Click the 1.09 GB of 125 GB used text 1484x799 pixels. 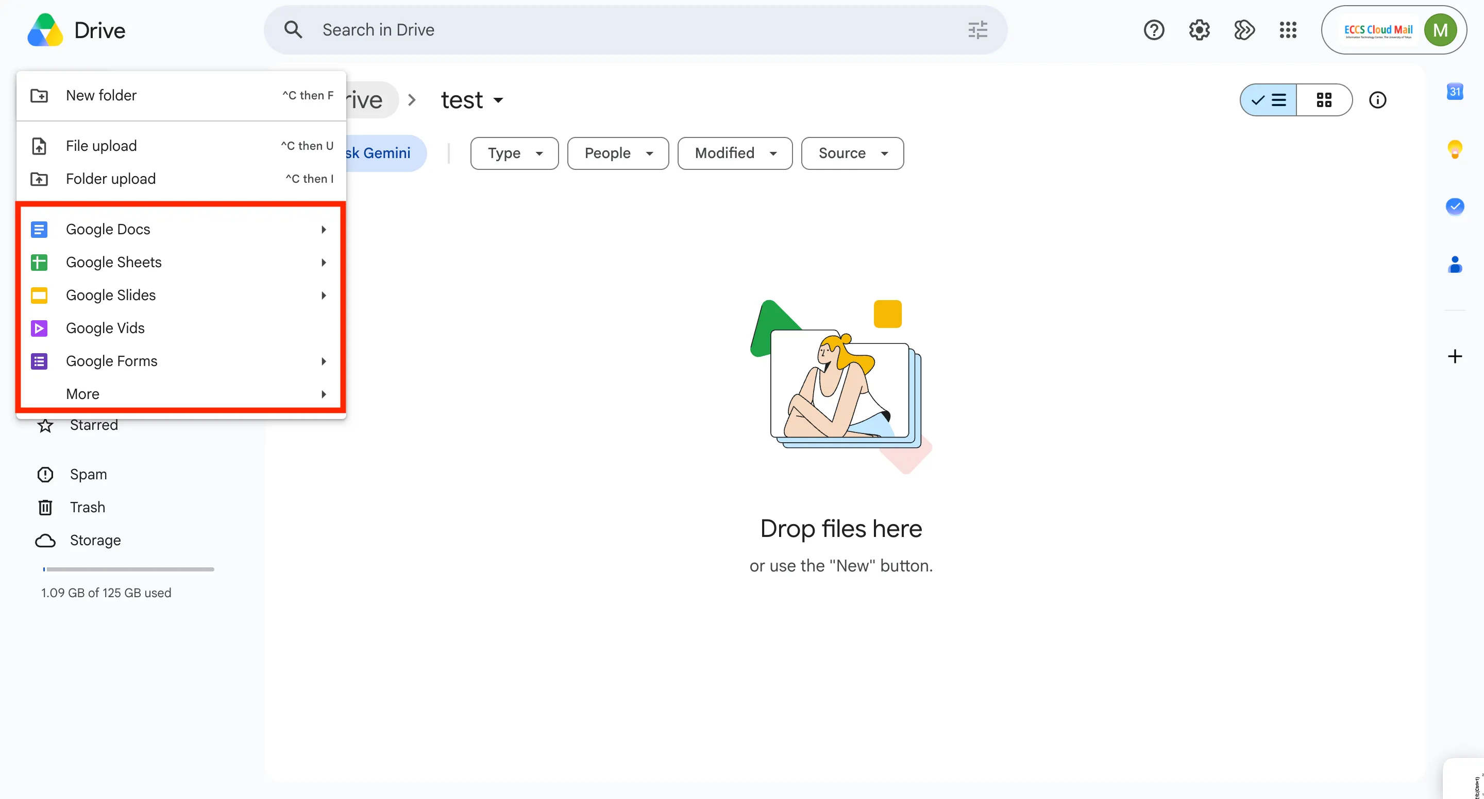106,593
